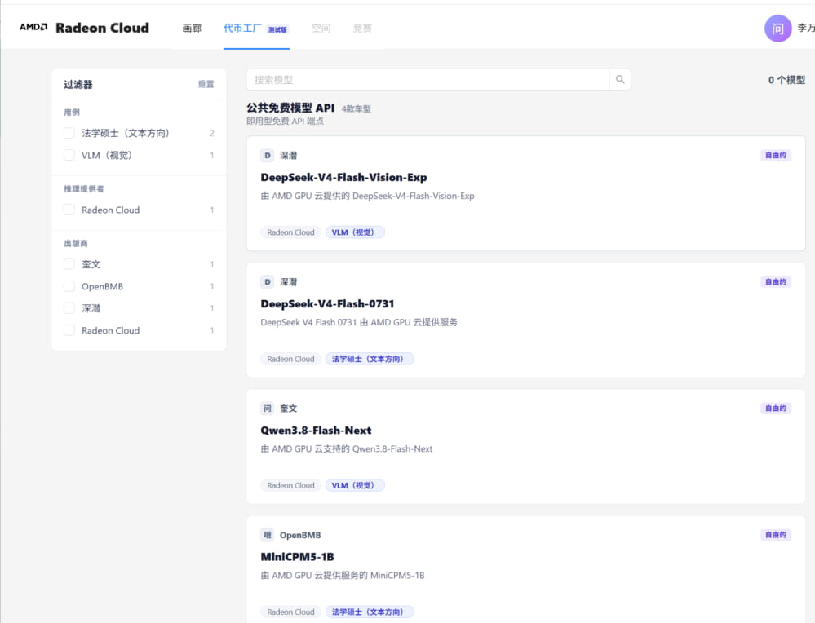This screenshot has height=623, width=815.
Task: Click the AMD Radeon Cloud logo
Action: point(84,28)
